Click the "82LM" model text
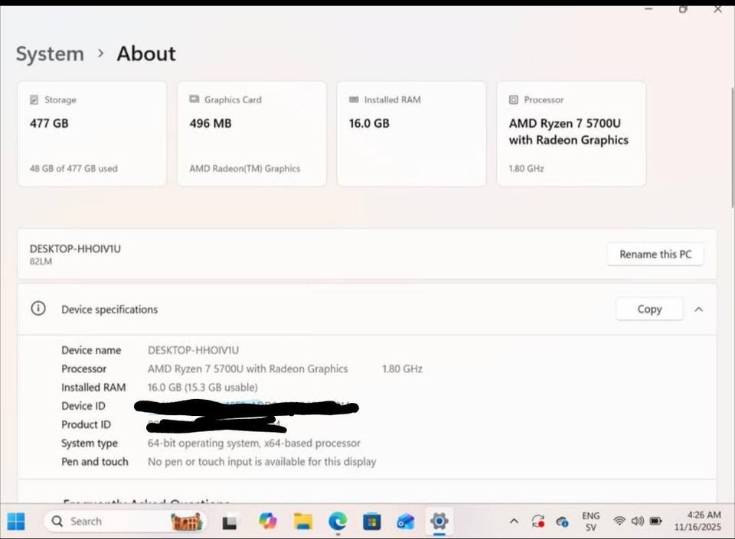 [x=41, y=261]
